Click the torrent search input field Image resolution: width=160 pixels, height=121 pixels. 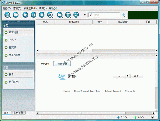pos(90,76)
